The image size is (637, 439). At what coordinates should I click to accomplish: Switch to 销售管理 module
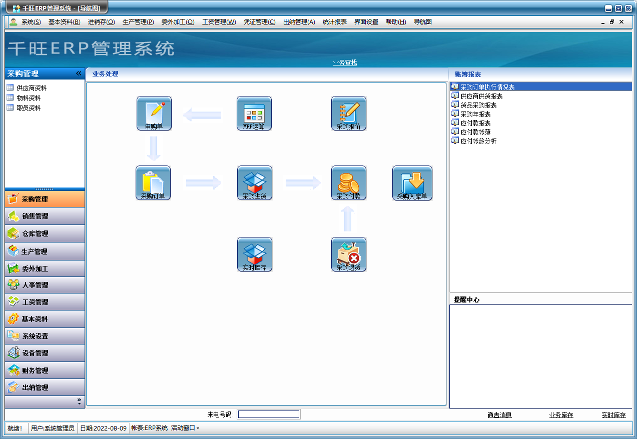45,216
